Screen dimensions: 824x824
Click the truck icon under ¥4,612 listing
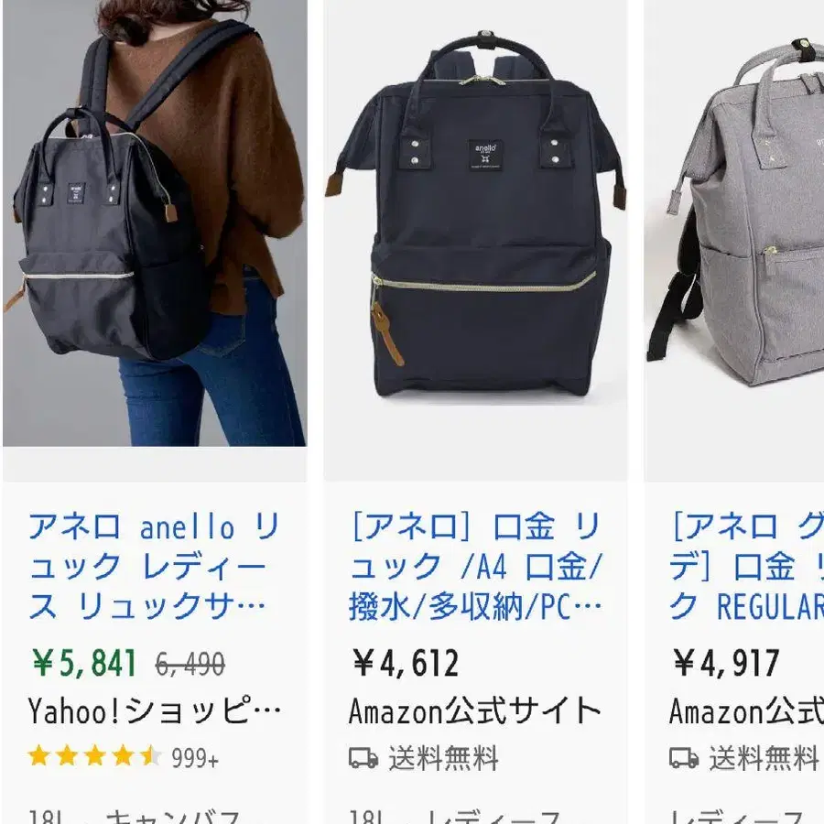(x=363, y=758)
